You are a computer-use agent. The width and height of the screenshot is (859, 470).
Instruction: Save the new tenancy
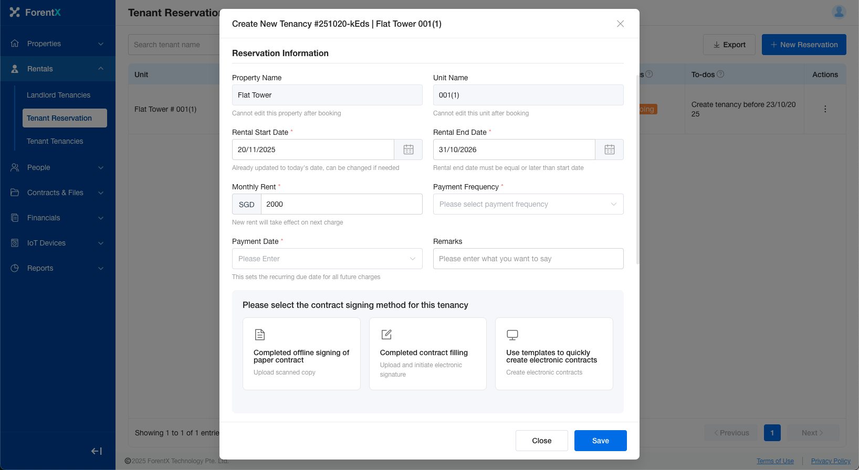click(600, 441)
